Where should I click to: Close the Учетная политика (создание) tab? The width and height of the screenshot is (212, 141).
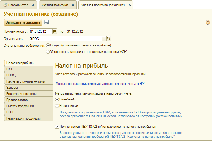click(x=129, y=5)
